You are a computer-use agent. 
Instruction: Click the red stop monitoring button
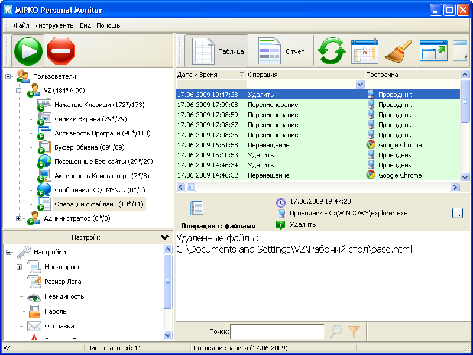[x=61, y=51]
